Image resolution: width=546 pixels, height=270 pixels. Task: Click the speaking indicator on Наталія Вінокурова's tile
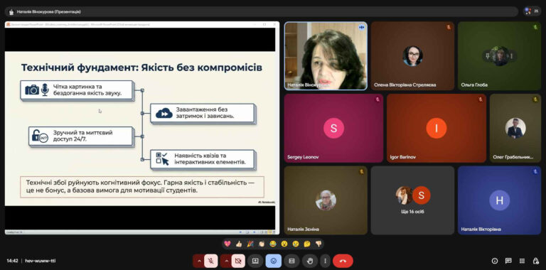pyautogui.click(x=361, y=28)
